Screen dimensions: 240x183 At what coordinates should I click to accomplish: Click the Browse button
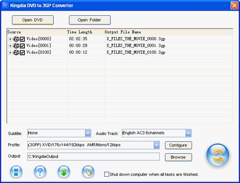179,157
